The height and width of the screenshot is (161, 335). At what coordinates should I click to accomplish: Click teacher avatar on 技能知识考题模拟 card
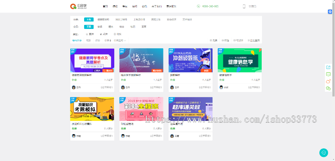74,136
